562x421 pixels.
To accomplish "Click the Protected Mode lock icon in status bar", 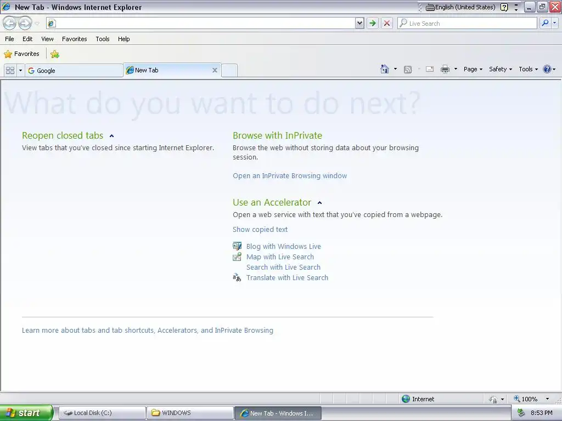I will pyautogui.click(x=493, y=399).
